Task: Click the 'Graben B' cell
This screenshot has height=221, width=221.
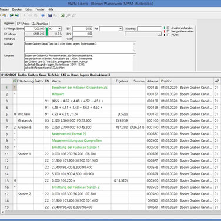Action: (x=25, y=128)
